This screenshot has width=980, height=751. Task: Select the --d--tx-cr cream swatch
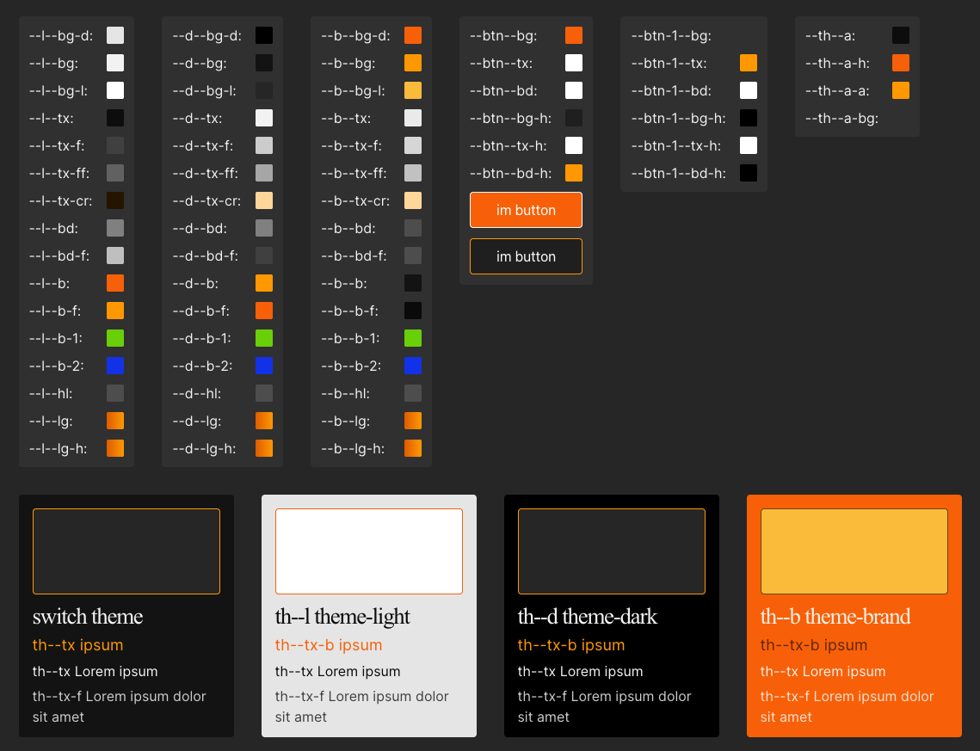pos(263,200)
